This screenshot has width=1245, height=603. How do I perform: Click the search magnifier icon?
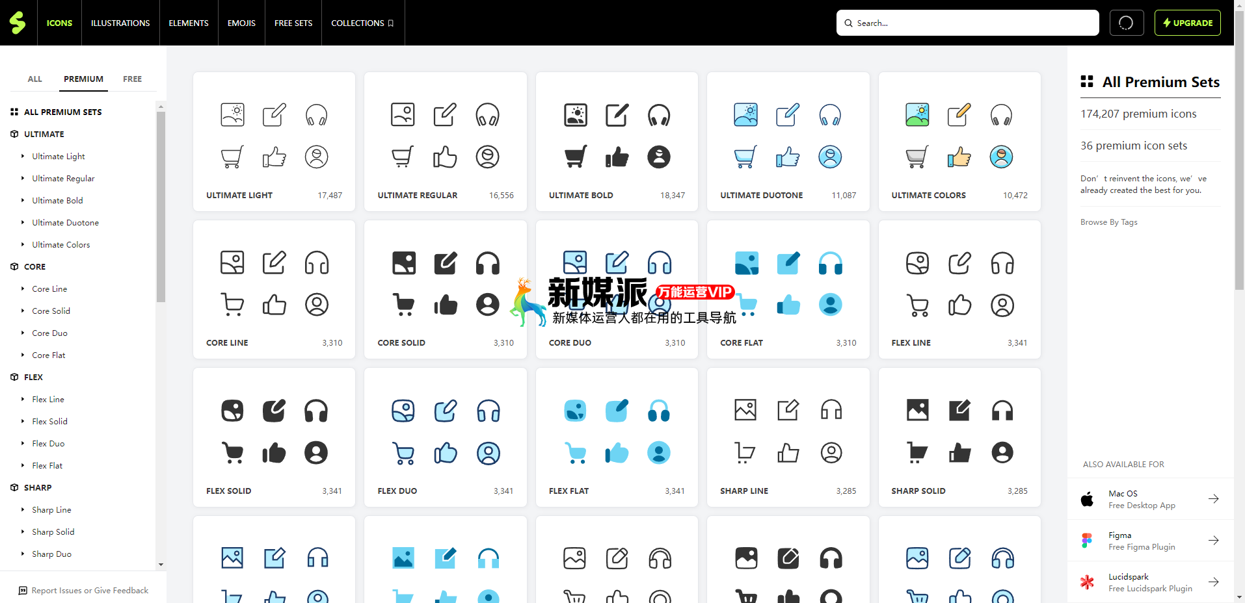[848, 23]
